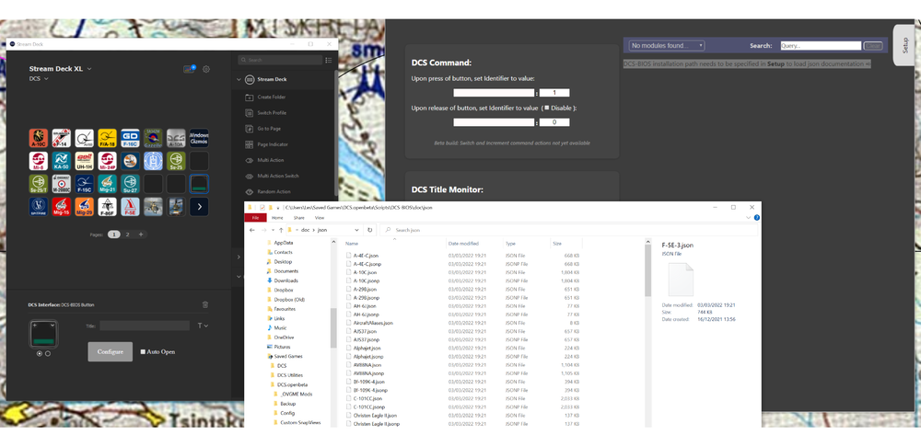Open Explorer address bar history dropdown
This screenshot has height=446, width=921.
356,230
